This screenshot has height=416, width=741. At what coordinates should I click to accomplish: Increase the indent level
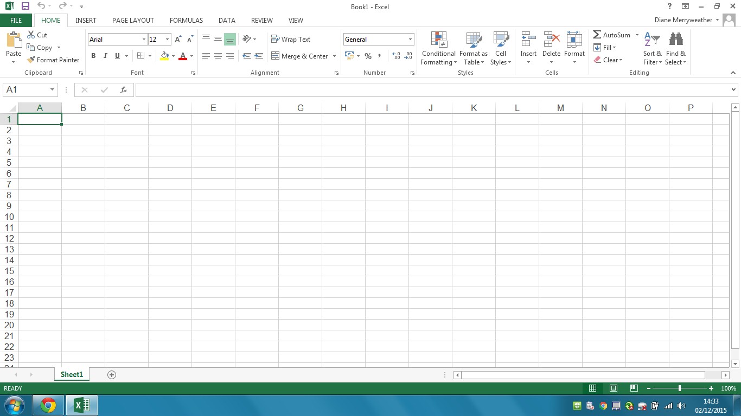(259, 56)
